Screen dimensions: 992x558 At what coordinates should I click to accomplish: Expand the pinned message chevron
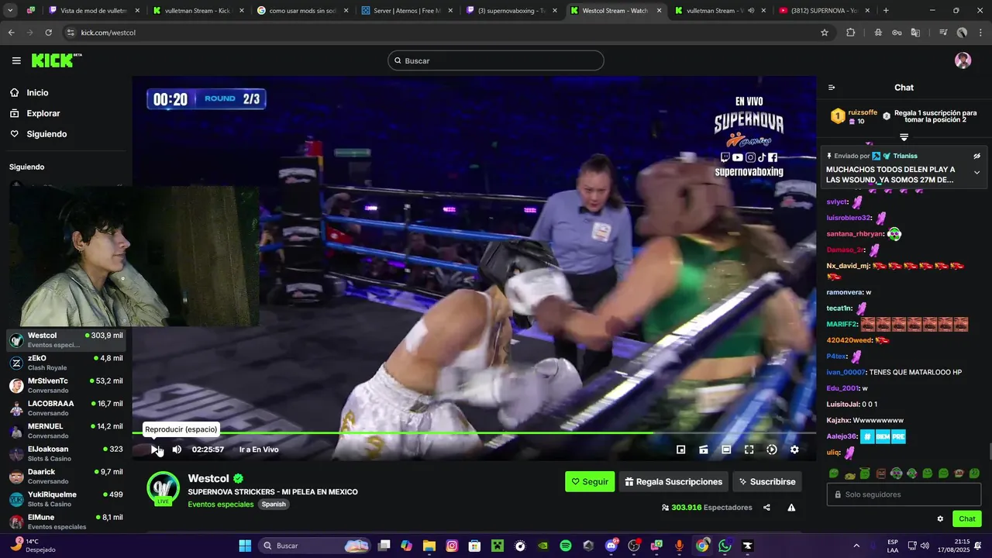977,172
